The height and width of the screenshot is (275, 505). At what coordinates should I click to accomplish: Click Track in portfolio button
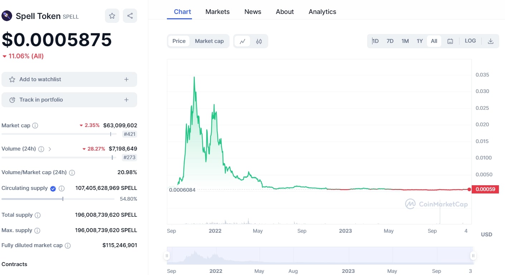click(x=69, y=100)
